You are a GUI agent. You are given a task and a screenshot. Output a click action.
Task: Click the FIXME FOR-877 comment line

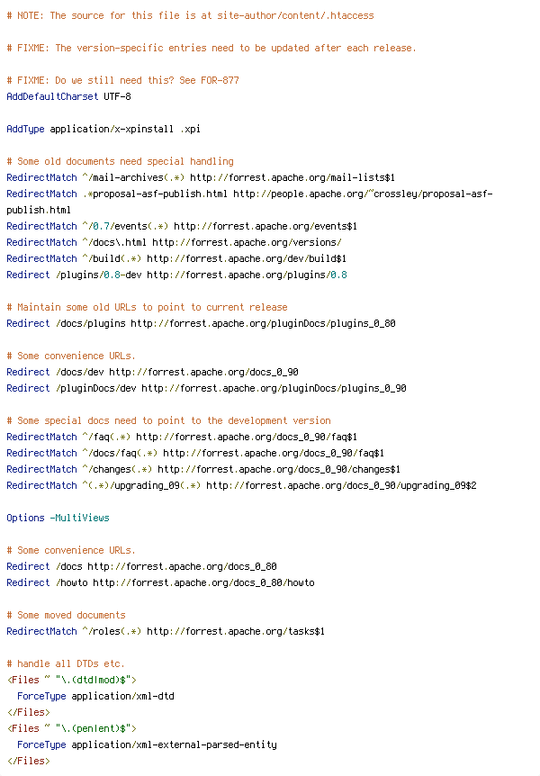click(122, 80)
